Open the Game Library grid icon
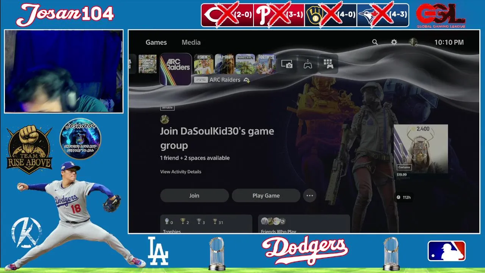The image size is (485, 273). click(328, 64)
